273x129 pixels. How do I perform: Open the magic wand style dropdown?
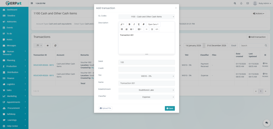(123, 24)
